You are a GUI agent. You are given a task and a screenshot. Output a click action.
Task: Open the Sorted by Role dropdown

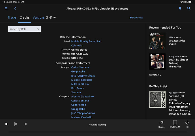[x=24, y=29]
